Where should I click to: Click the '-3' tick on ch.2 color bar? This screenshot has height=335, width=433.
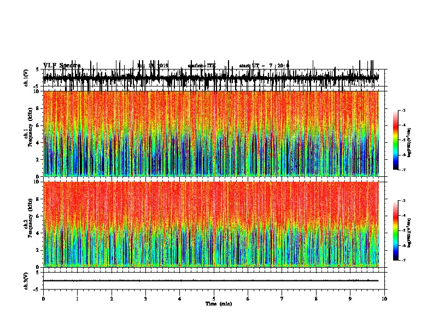click(x=403, y=201)
